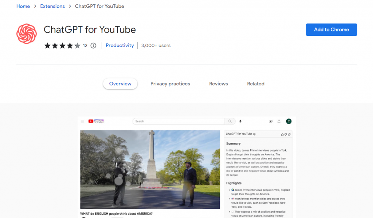
Task: Click the rating info icon next to 12
Action: click(x=93, y=46)
